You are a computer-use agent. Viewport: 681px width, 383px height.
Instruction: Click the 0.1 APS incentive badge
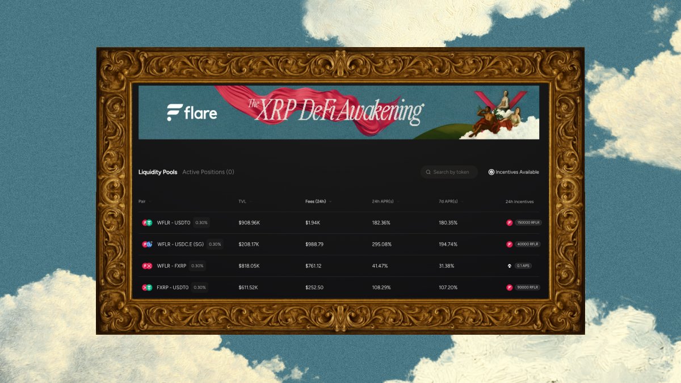523,266
